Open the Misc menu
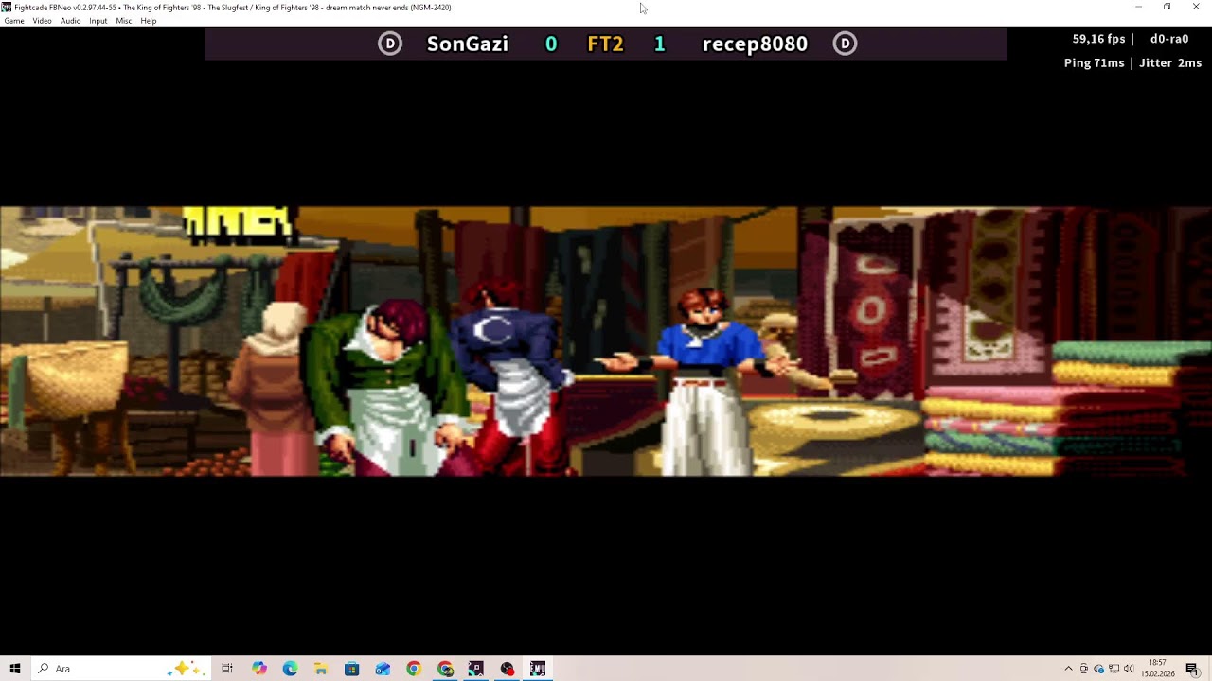Viewport: 1212px width, 681px height. click(123, 21)
